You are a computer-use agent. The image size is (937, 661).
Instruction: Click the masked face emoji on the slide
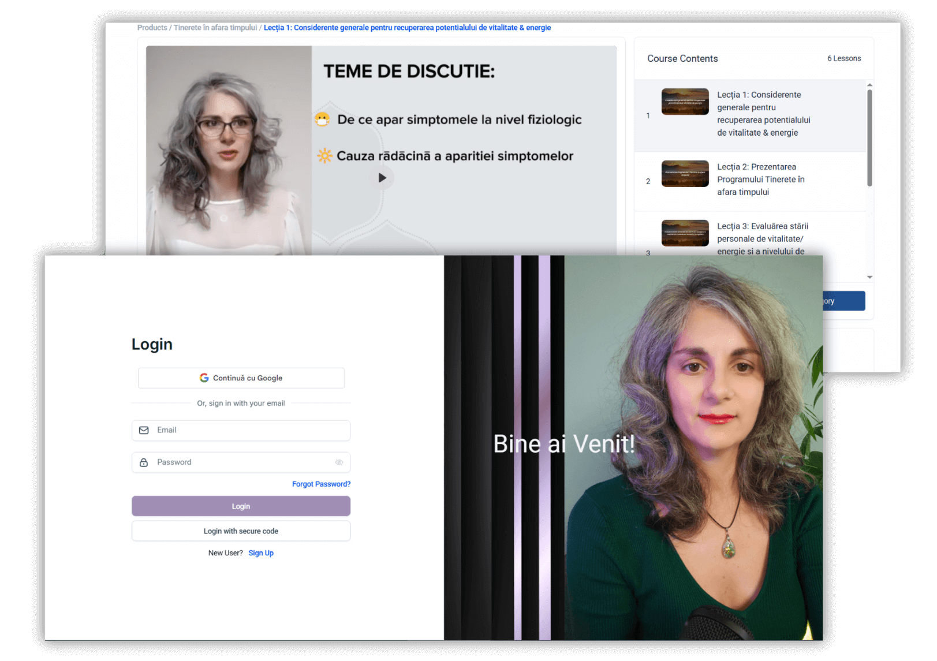click(x=322, y=119)
